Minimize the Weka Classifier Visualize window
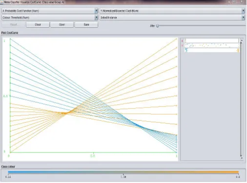The width and height of the screenshot is (247, 183). (x=229, y=2)
